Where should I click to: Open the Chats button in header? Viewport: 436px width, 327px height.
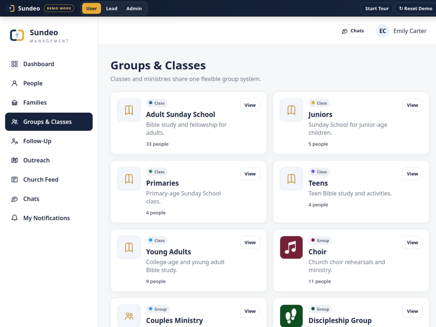coord(353,31)
